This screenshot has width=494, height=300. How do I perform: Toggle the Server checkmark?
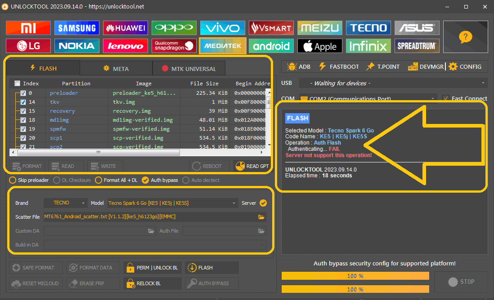pyautogui.click(x=263, y=203)
